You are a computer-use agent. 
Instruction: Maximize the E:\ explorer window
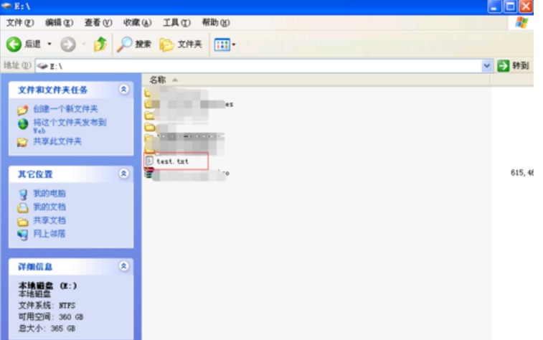510,6
